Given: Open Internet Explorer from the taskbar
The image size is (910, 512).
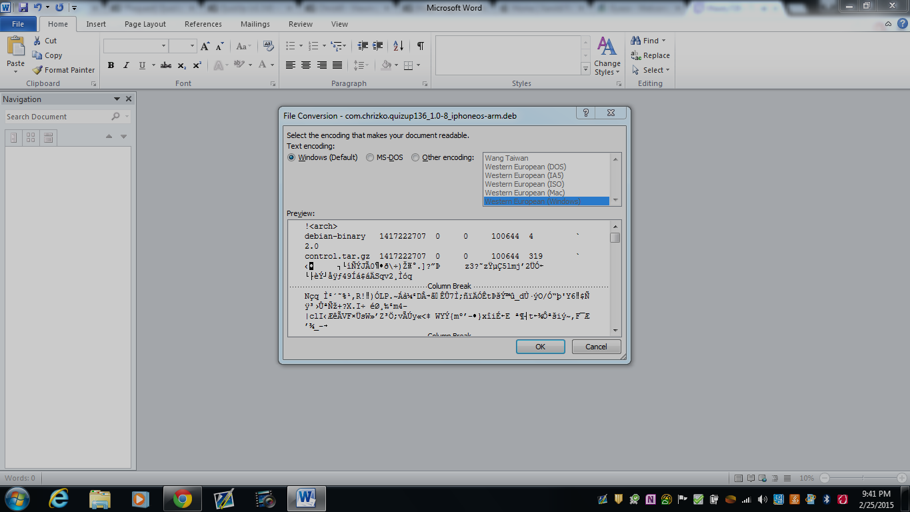Looking at the screenshot, I should coord(59,499).
